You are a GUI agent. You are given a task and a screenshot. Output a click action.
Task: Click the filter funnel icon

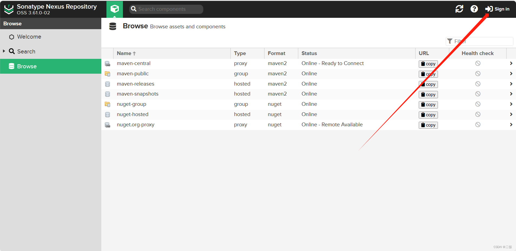pos(450,41)
